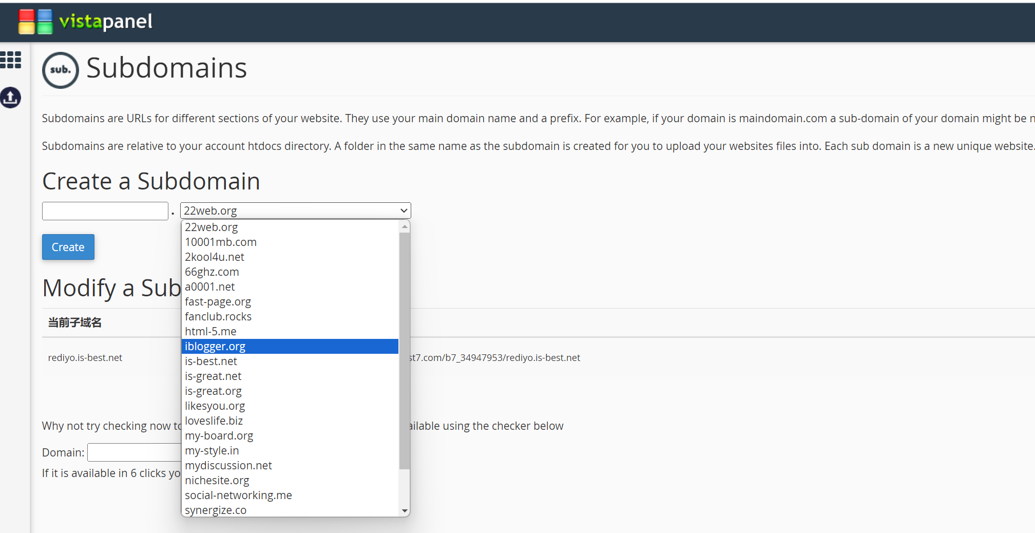This screenshot has height=533, width=1035.
Task: Select mydiscussion.net domain
Action: pyautogui.click(x=290, y=465)
